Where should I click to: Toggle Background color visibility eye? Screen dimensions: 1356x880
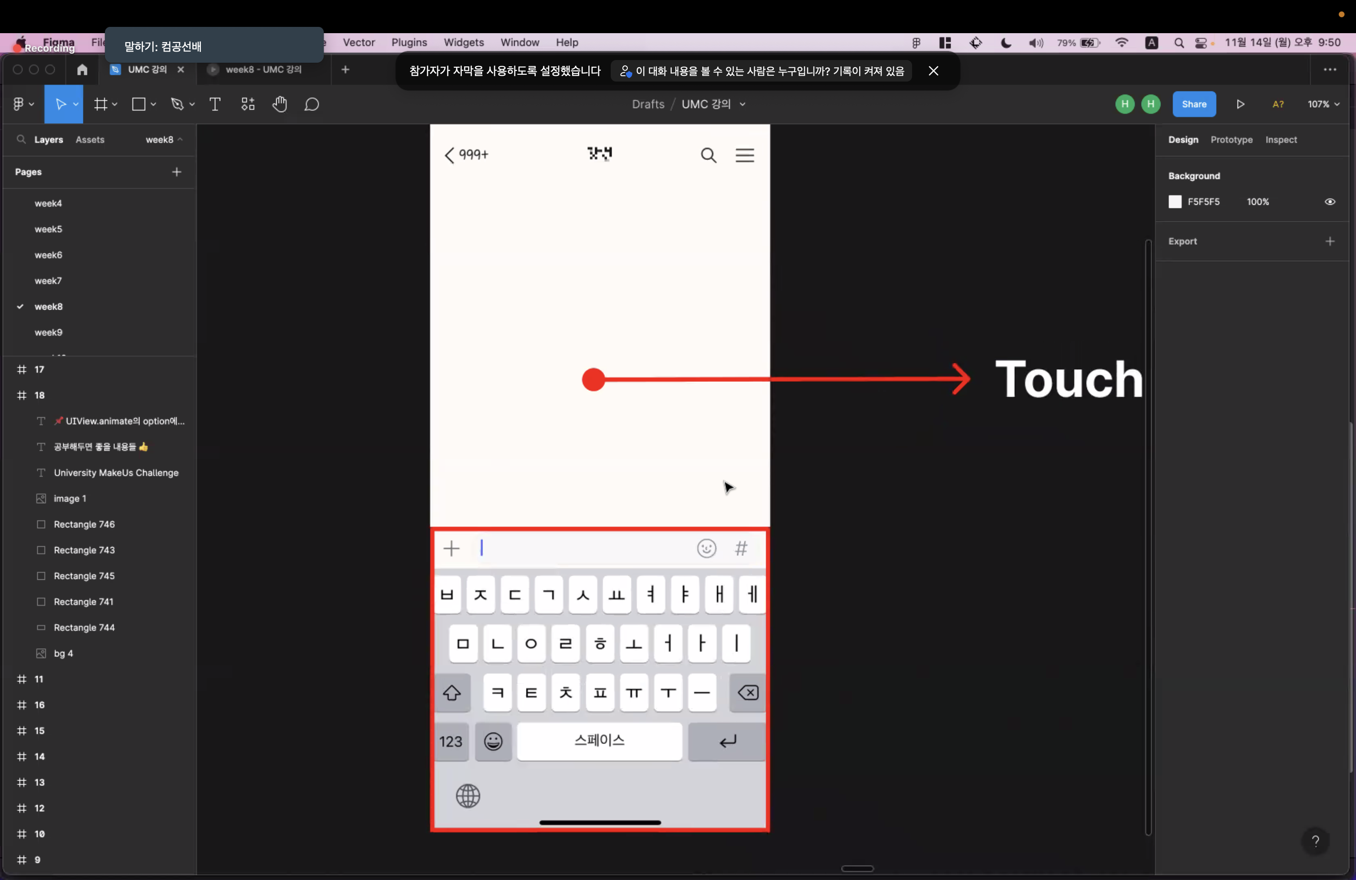coord(1330,202)
